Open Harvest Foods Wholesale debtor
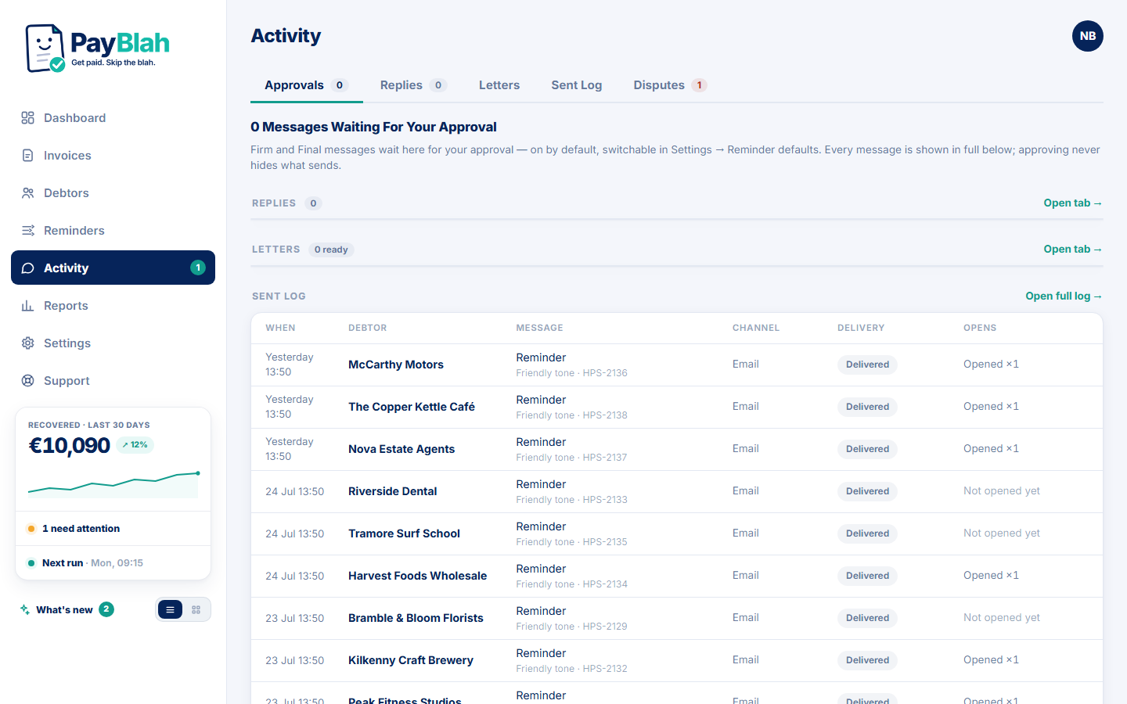The height and width of the screenshot is (704, 1127). (418, 576)
